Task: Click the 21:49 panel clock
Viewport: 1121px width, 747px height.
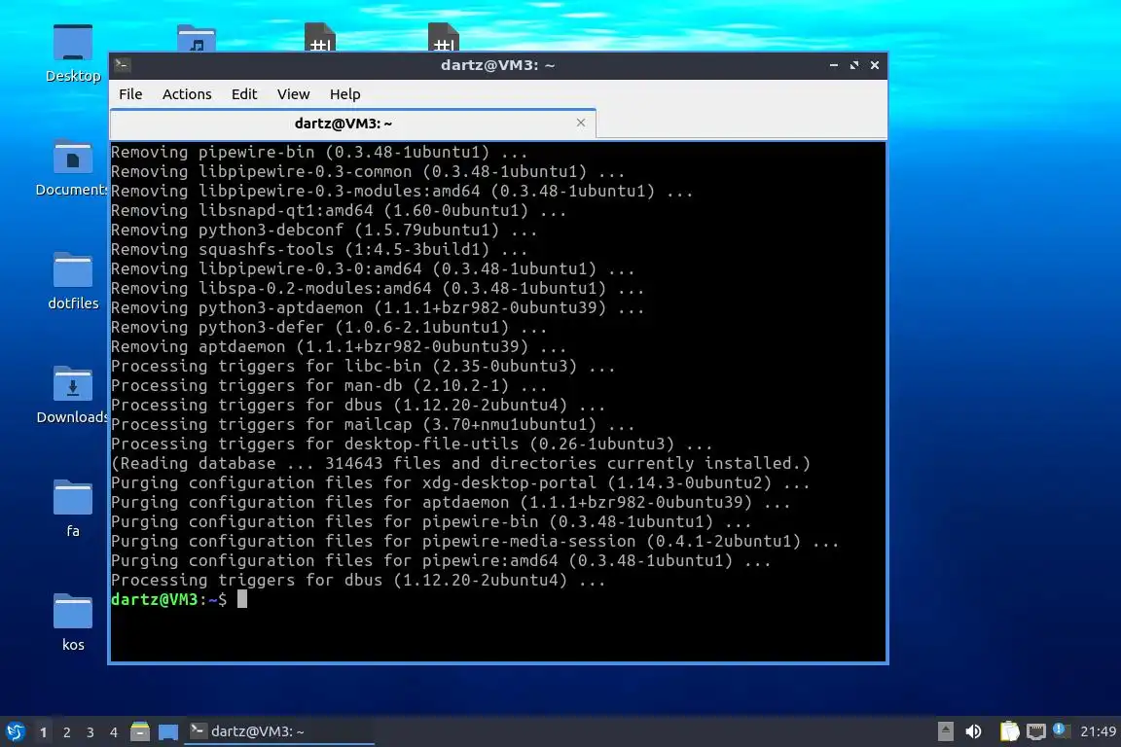Action: click(x=1098, y=731)
